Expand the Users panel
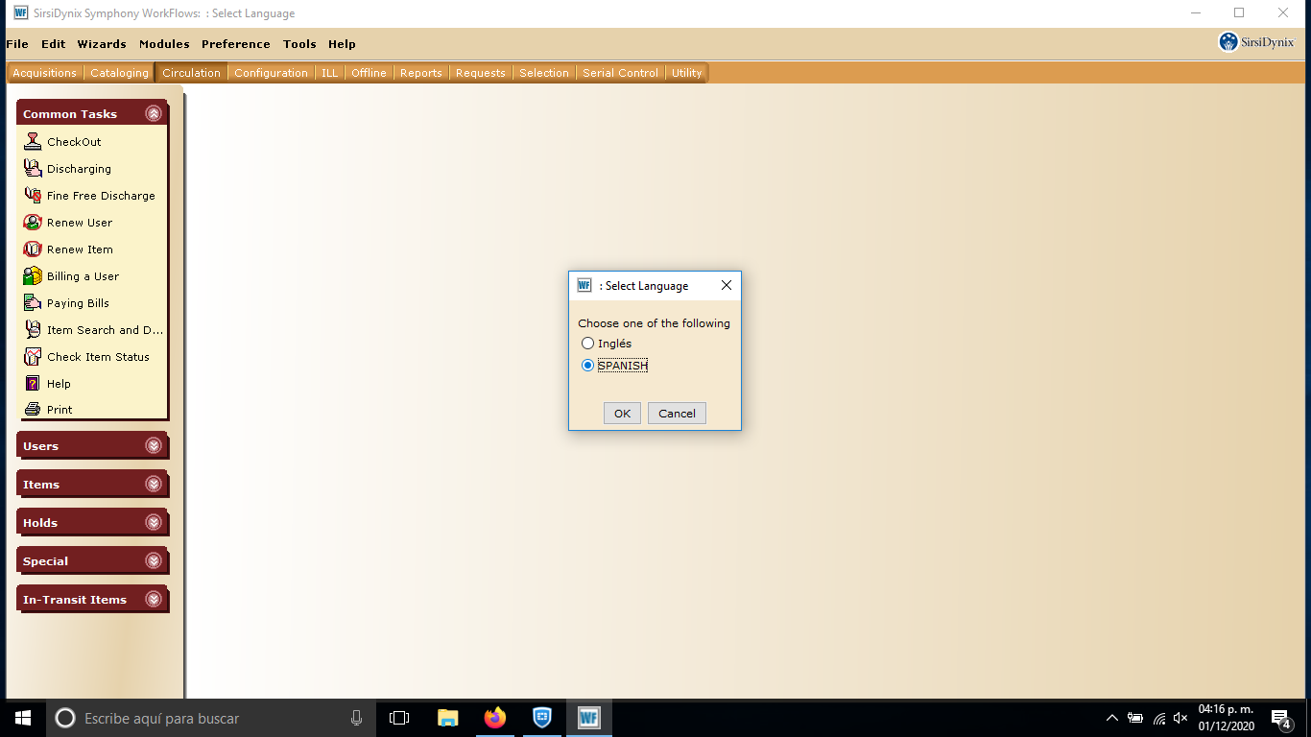1311x737 pixels. [x=154, y=445]
